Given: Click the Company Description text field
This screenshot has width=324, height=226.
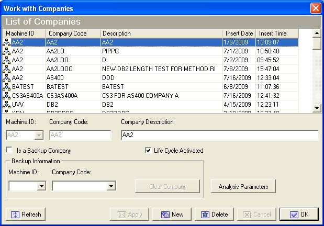Looking at the screenshot, I should (x=219, y=135).
